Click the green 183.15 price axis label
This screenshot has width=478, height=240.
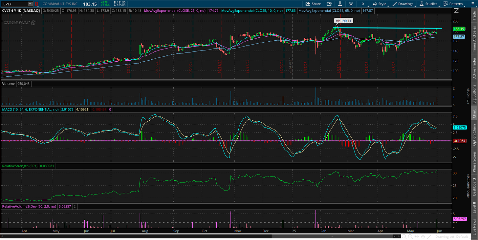point(460,29)
